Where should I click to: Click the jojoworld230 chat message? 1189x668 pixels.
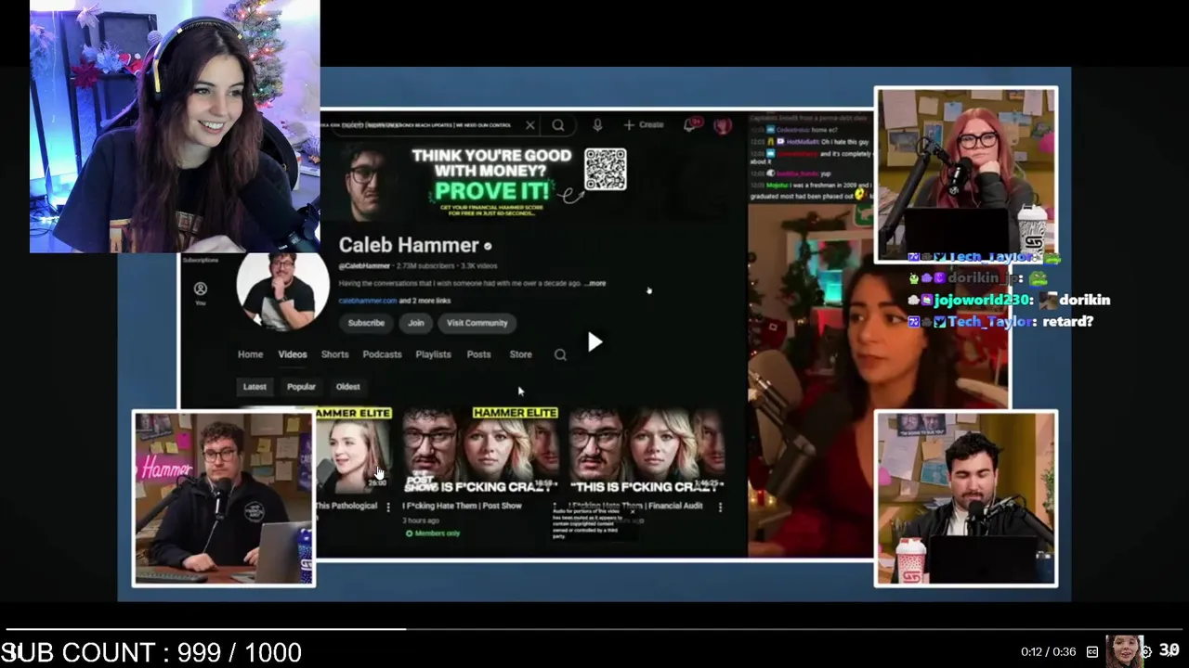(1009, 300)
